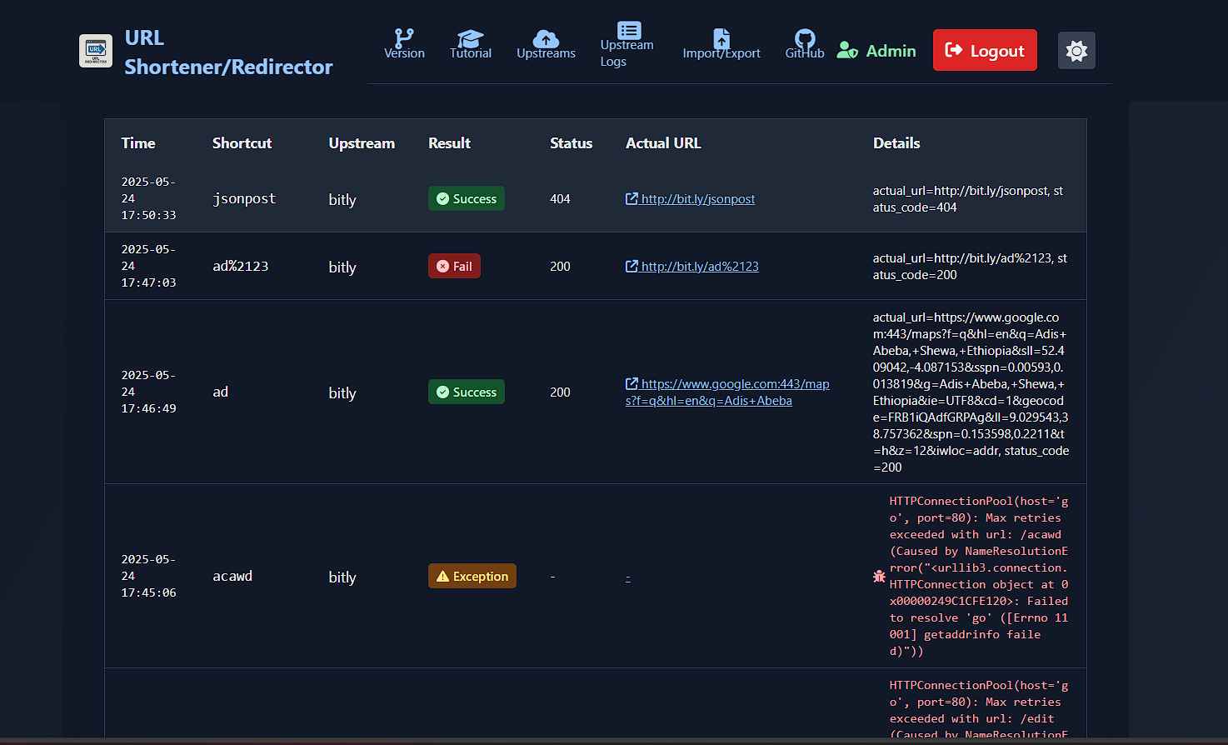1228x745 pixels.
Task: Open Tutorial via graduation cap icon
Action: point(470,38)
